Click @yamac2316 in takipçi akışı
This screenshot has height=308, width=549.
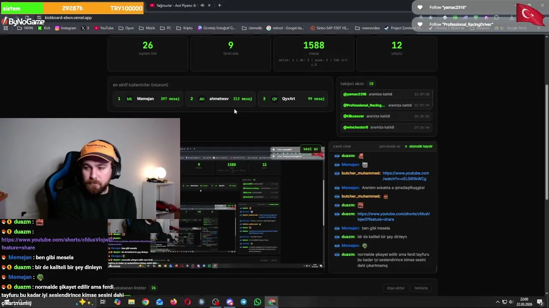tap(355, 94)
